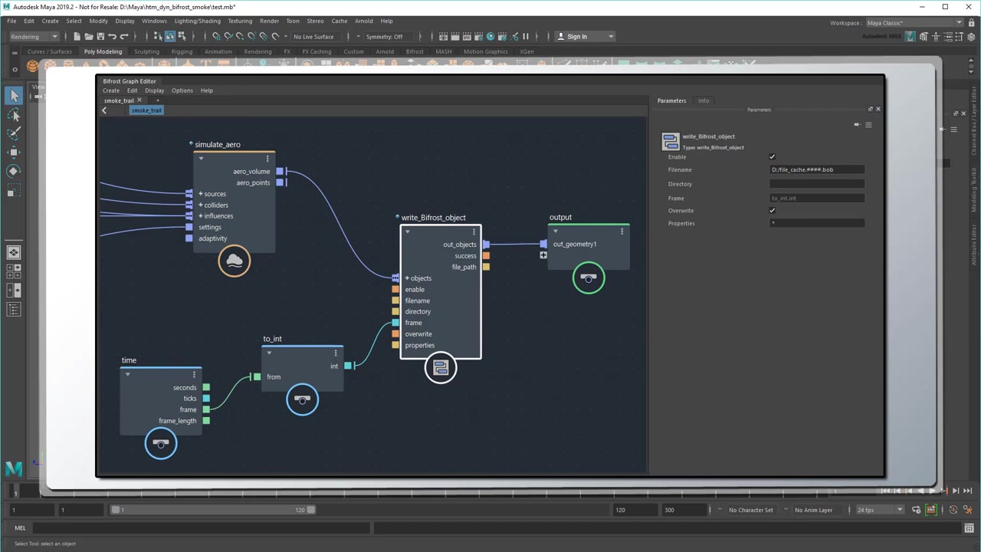Switch to the Info tab in Parameters
981x552 pixels.
tap(704, 100)
